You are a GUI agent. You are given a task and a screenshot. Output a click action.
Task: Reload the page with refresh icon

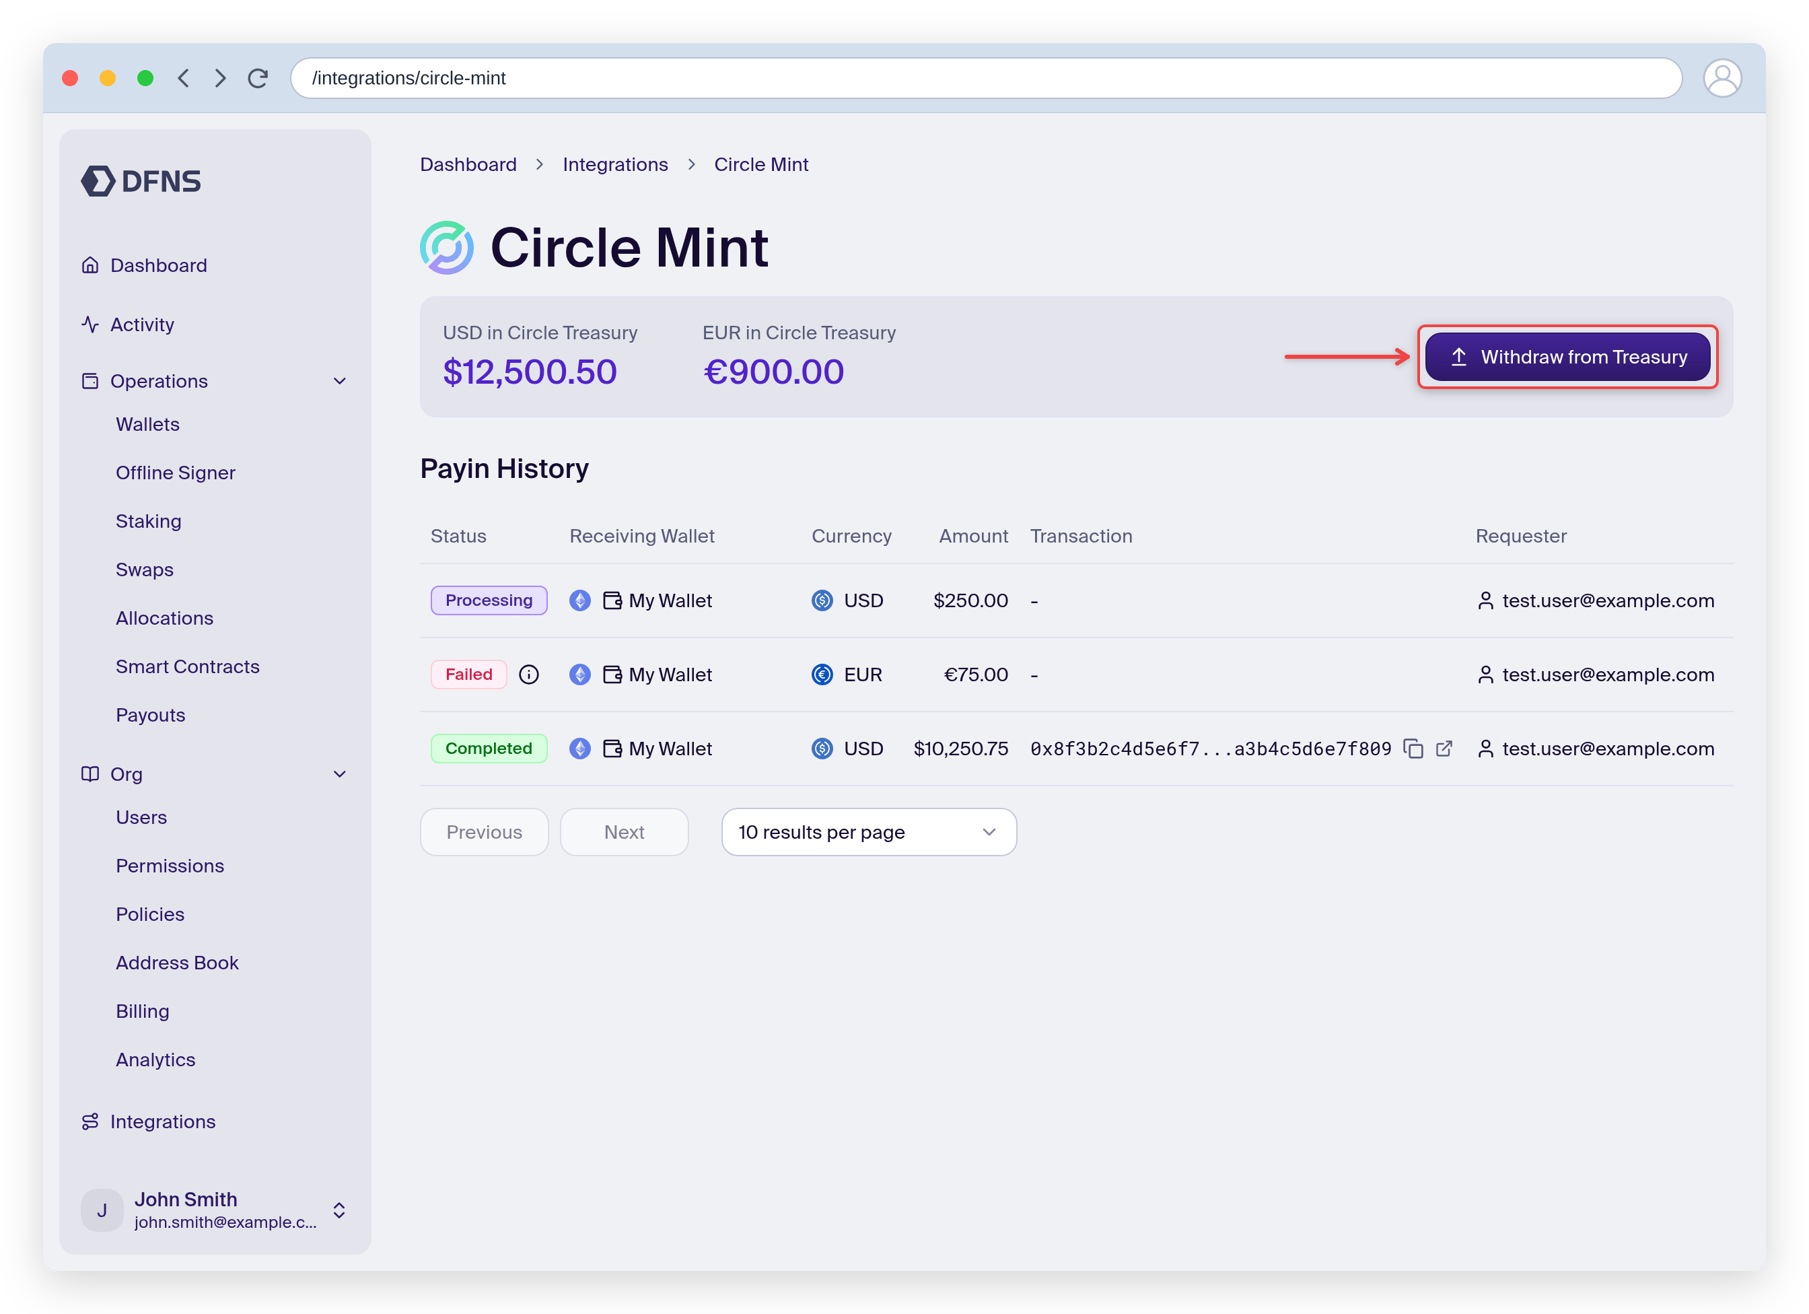[258, 78]
